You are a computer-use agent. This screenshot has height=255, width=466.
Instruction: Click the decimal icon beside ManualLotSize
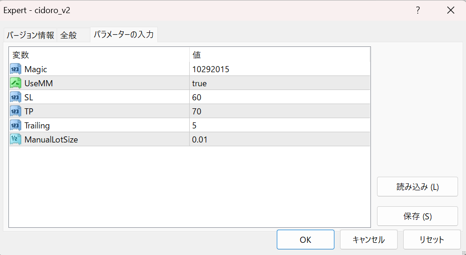pyautogui.click(x=15, y=139)
